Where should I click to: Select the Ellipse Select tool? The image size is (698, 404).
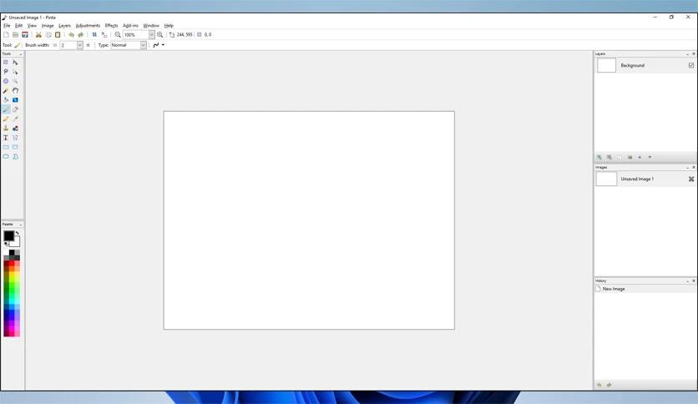pos(6,81)
